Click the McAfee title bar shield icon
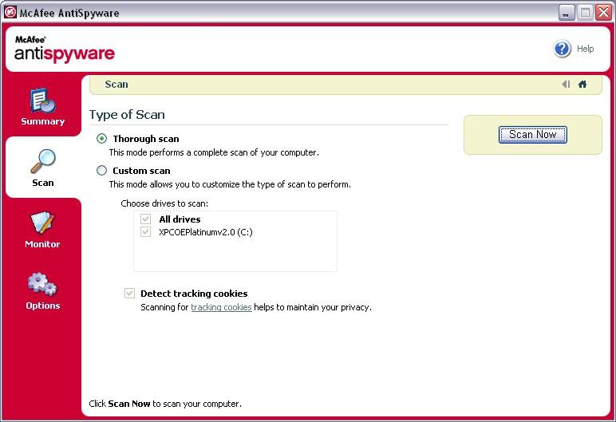This screenshot has width=616, height=422. (10, 12)
